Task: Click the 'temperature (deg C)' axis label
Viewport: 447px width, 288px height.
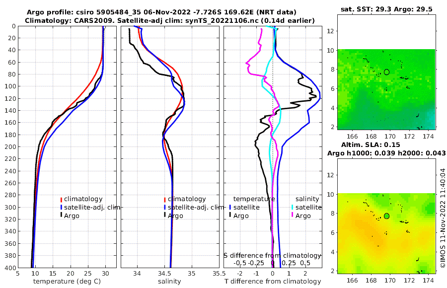Action: (x=67, y=282)
